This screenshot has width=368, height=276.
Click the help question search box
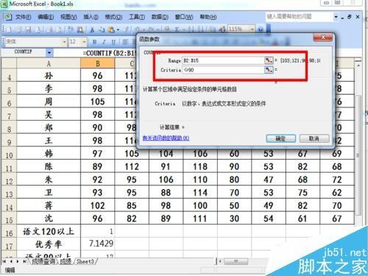(300, 17)
